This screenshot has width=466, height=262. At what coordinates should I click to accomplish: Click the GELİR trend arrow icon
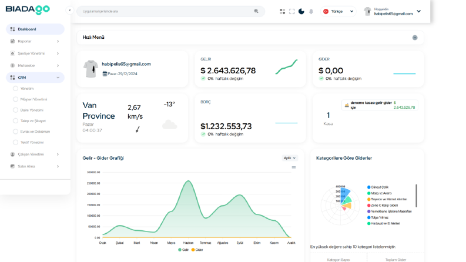(x=203, y=78)
